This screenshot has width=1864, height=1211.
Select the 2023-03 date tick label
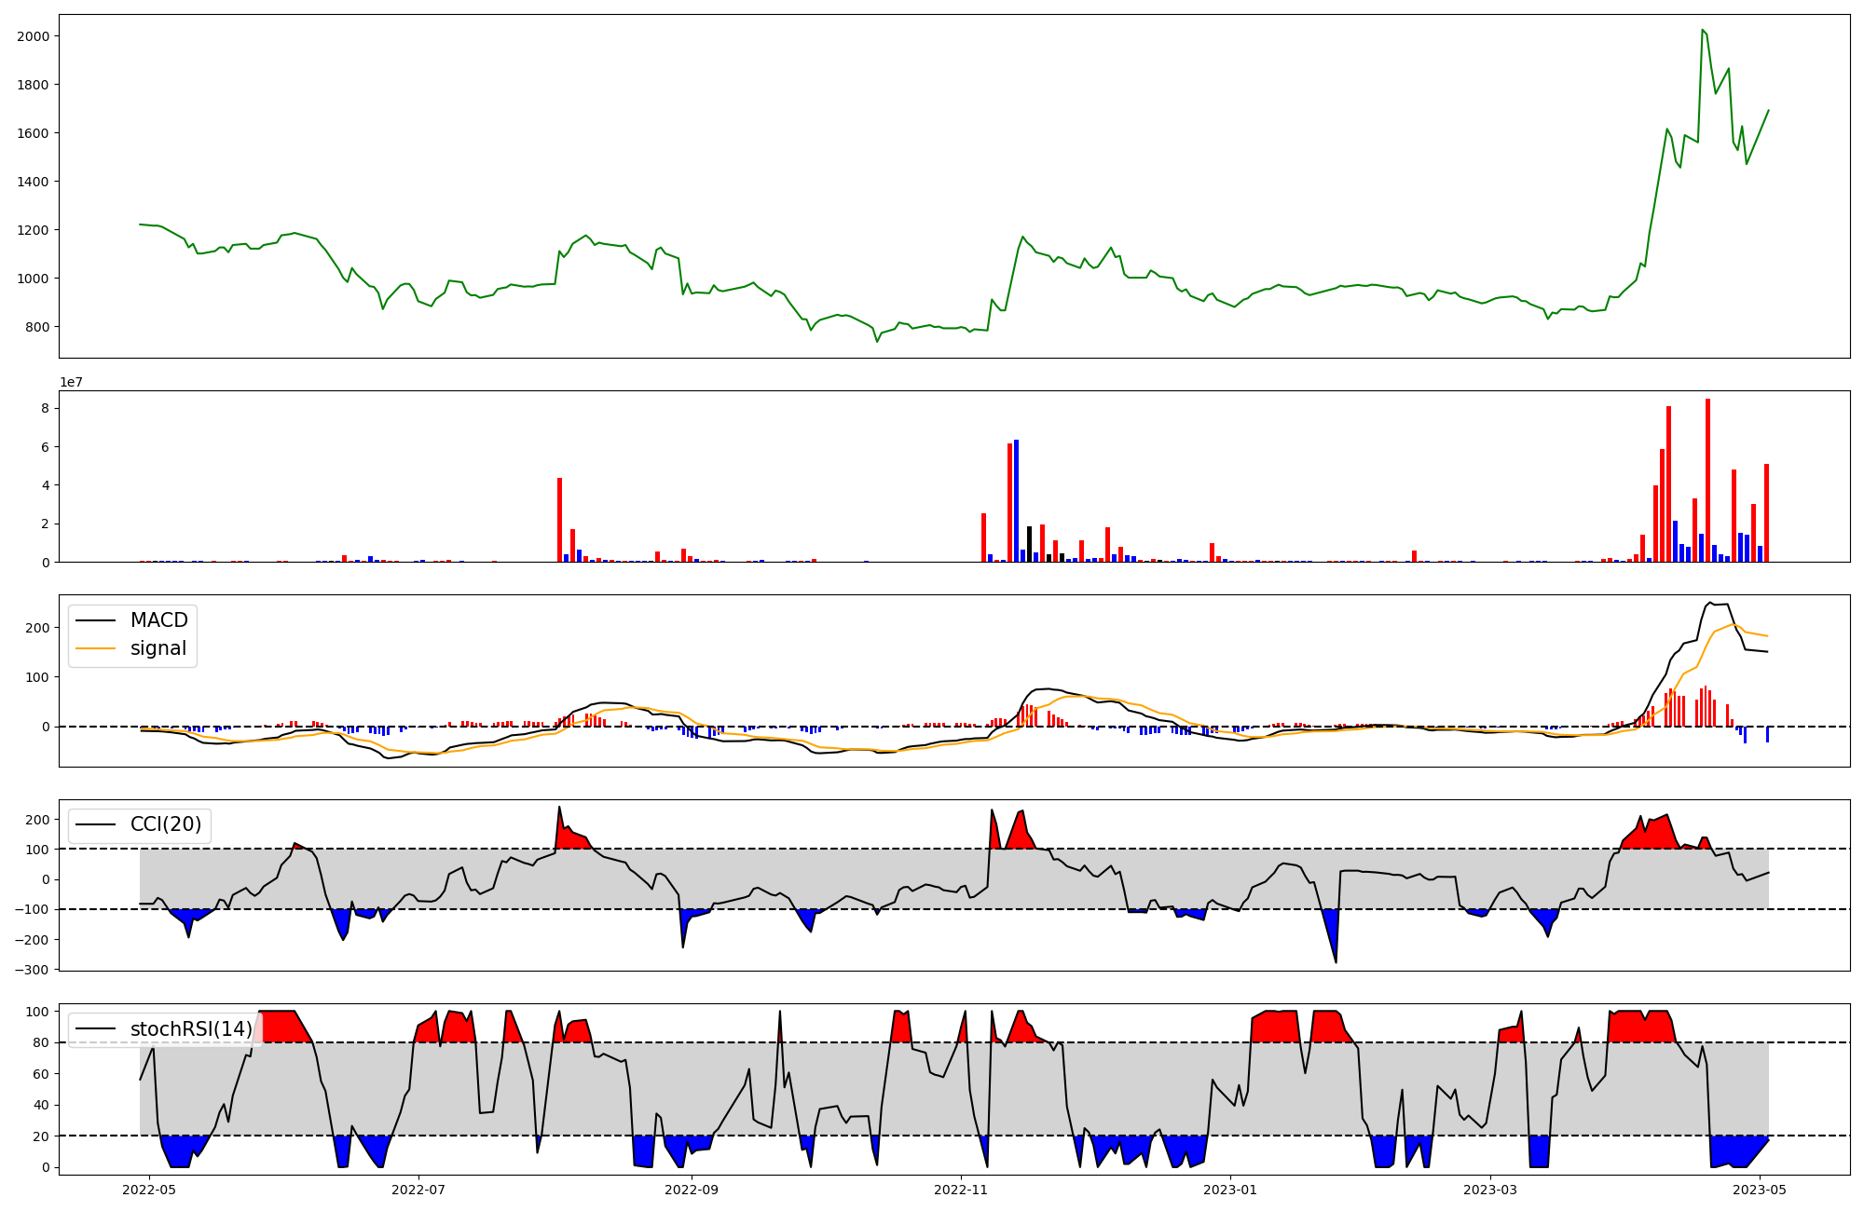pos(1490,1189)
